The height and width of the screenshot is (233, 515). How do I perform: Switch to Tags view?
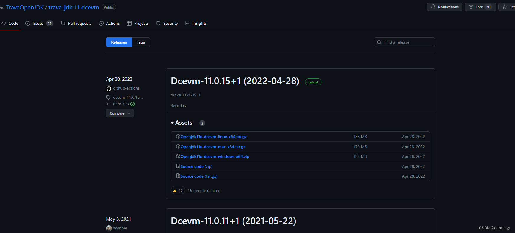(x=141, y=42)
